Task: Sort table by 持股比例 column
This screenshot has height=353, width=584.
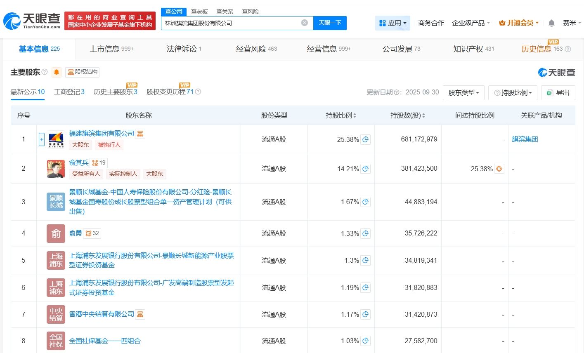Action: tap(355, 115)
